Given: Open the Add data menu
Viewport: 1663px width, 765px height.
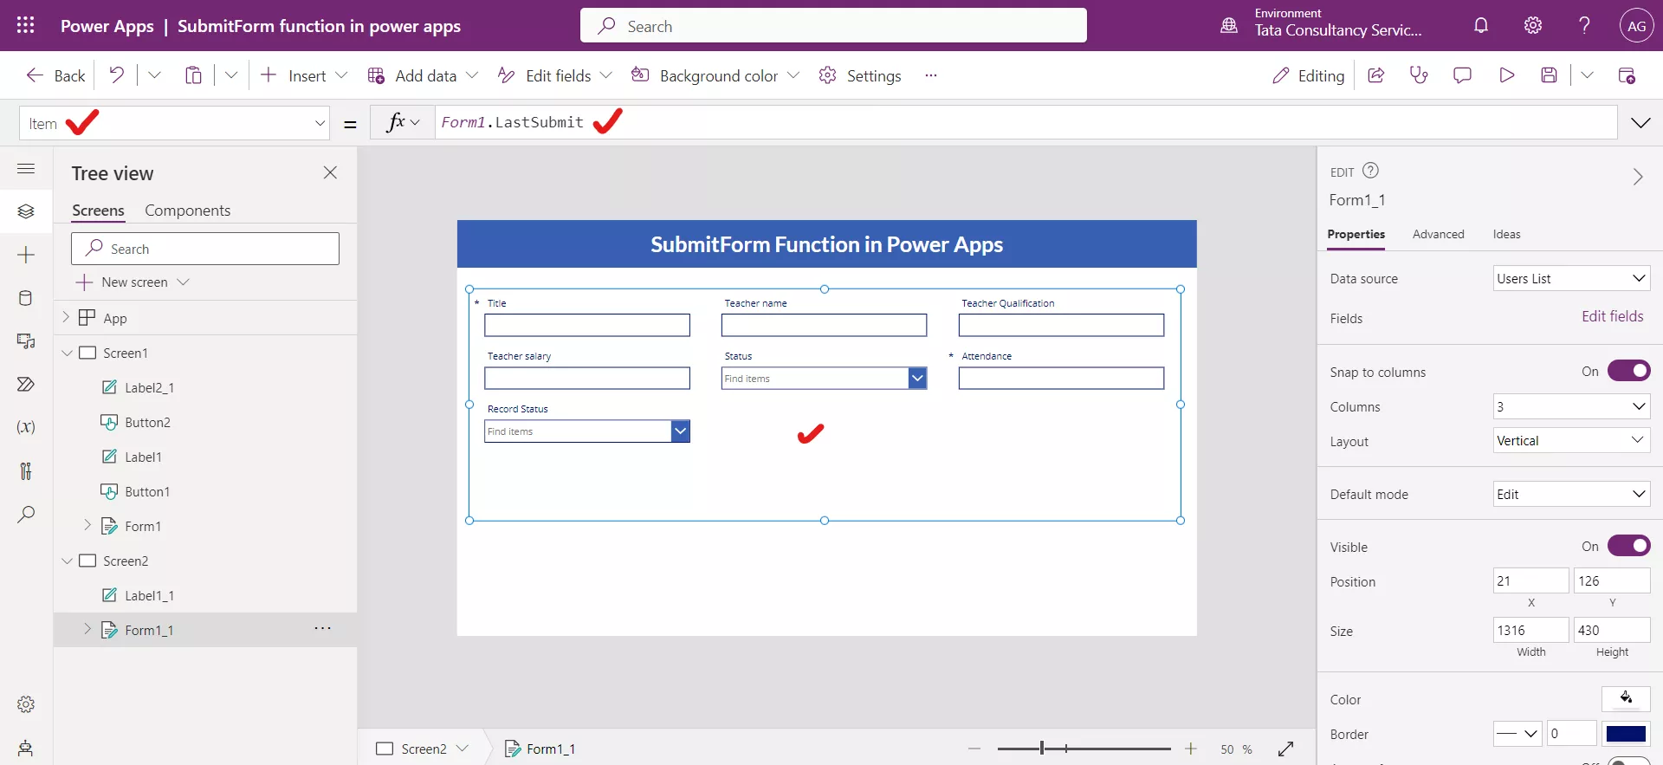Looking at the screenshot, I should pyautogui.click(x=423, y=75).
